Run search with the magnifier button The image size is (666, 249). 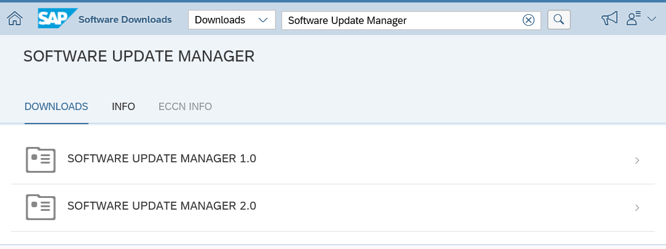[559, 20]
